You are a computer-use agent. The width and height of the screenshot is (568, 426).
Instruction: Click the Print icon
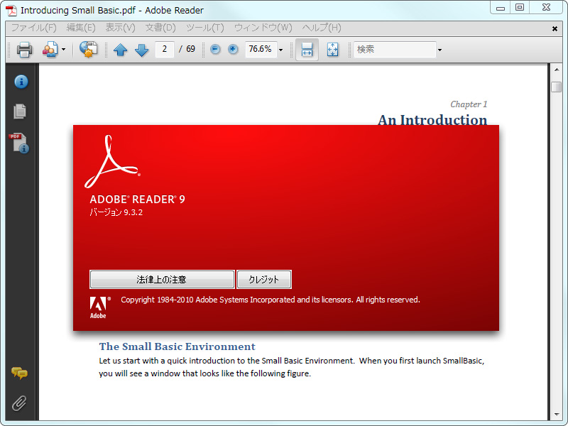click(x=25, y=50)
